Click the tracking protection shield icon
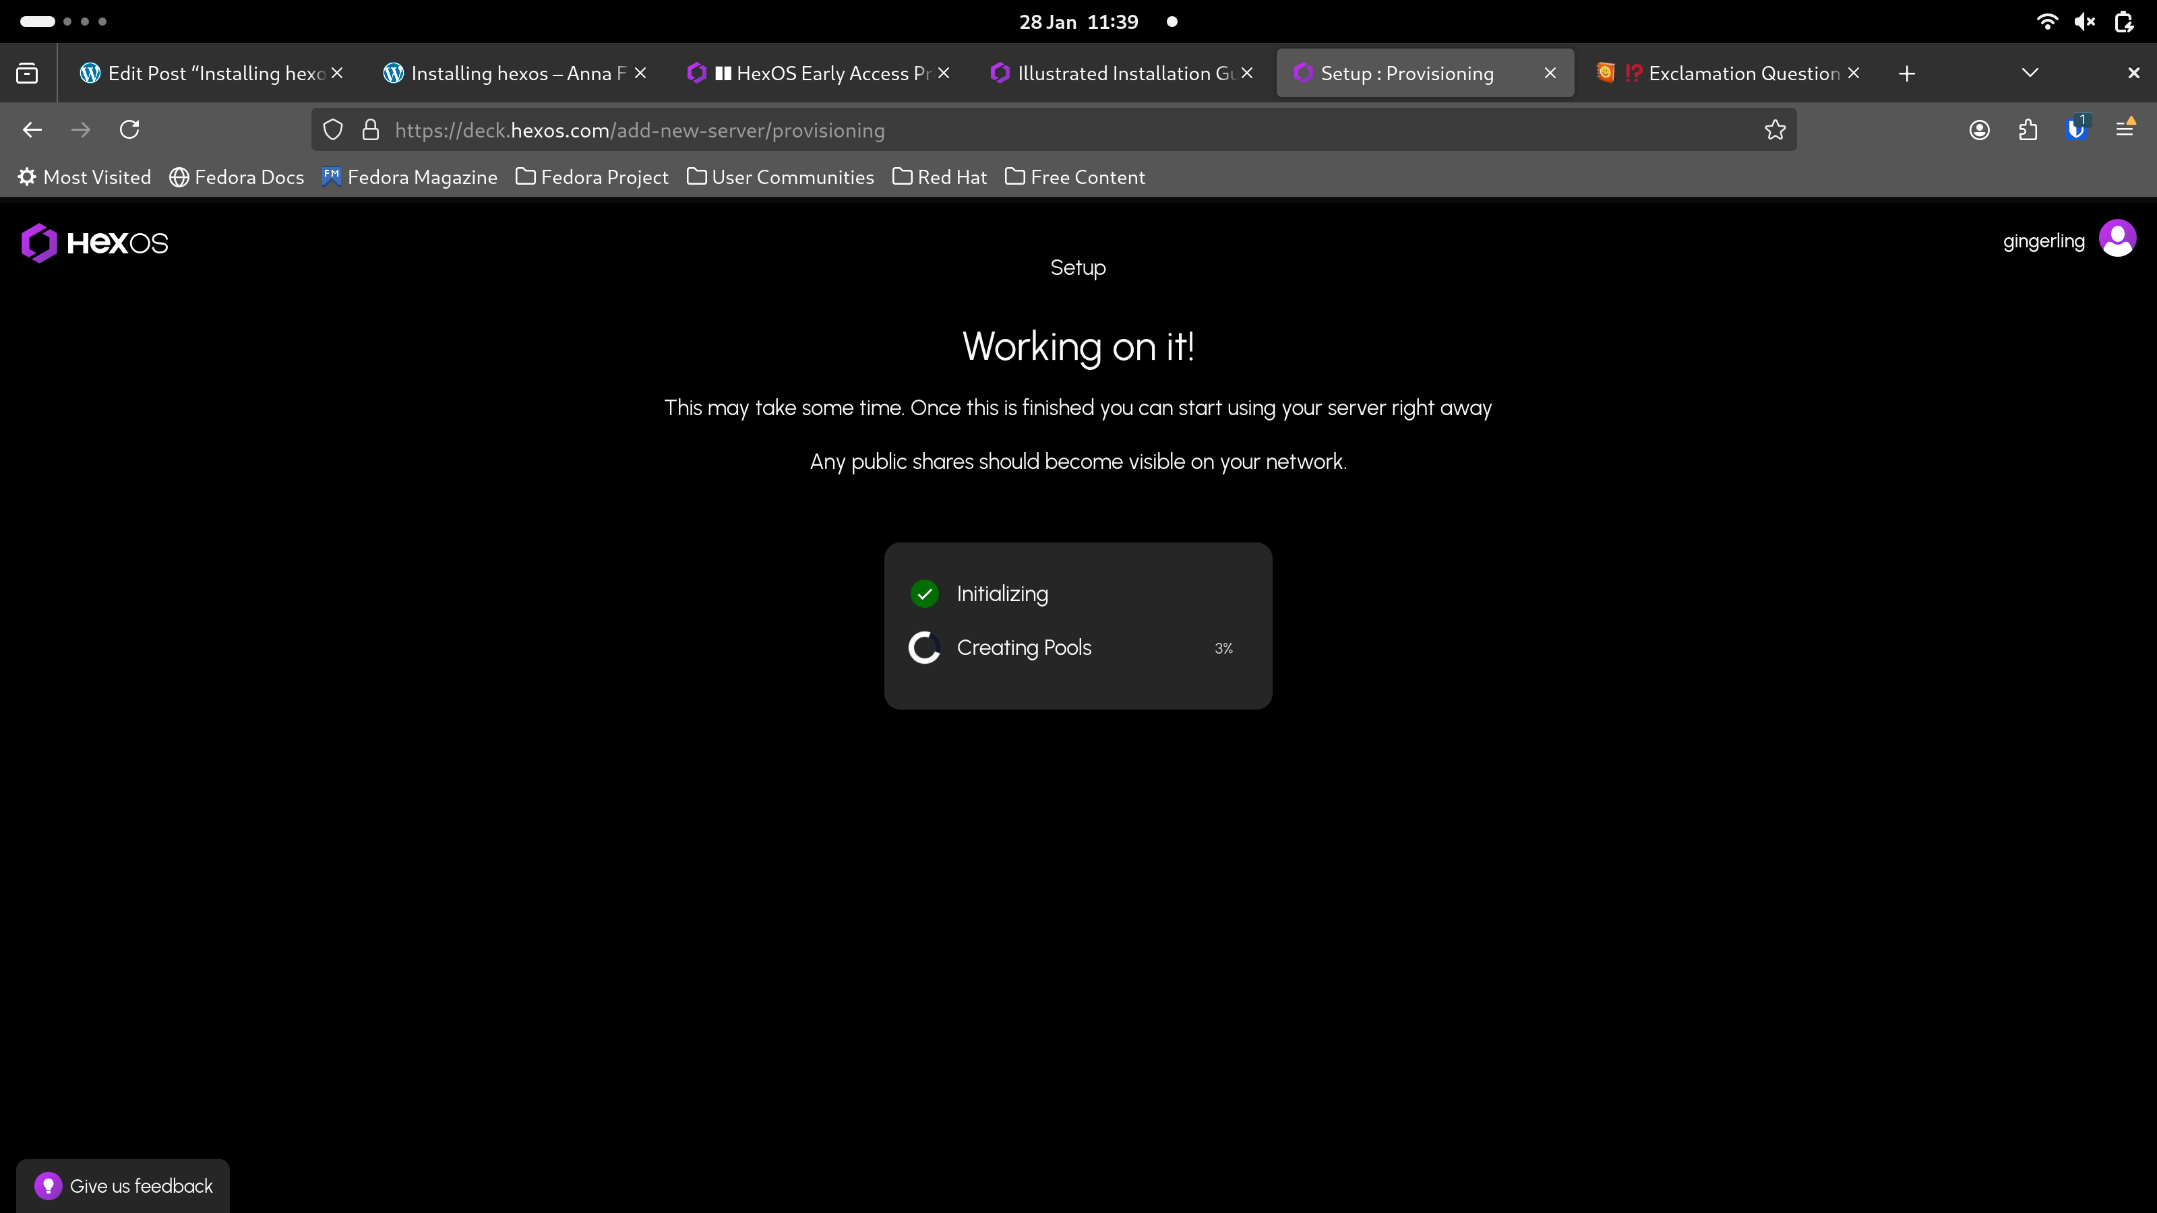The height and width of the screenshot is (1213, 2157). coord(333,130)
